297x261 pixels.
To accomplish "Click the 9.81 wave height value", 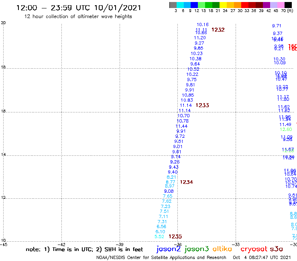I will coord(190,85).
